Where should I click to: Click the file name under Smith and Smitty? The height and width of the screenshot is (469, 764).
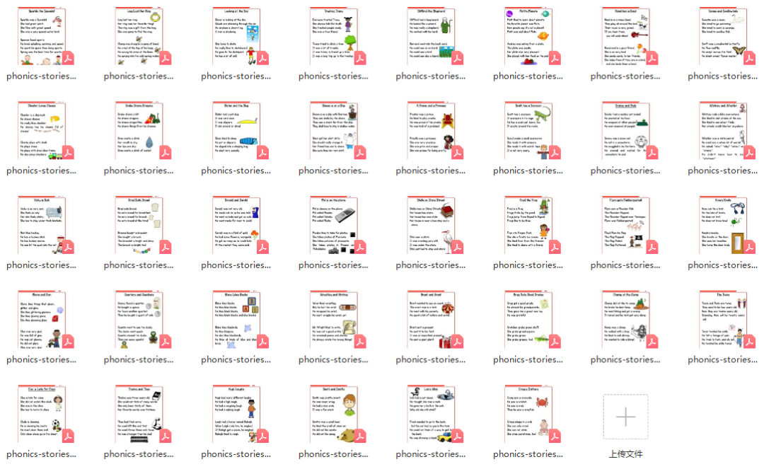click(x=333, y=454)
